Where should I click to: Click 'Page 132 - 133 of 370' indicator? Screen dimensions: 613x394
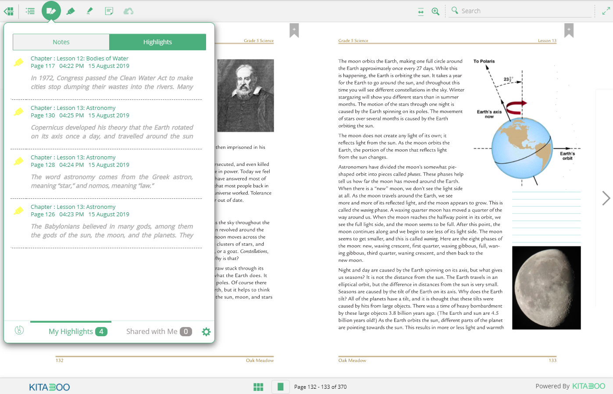(321, 387)
